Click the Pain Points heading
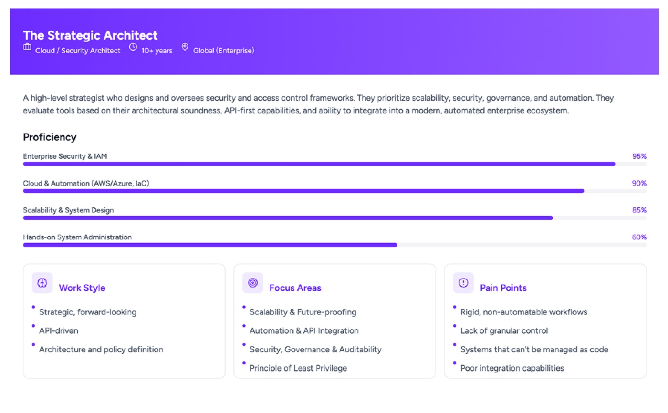Image resolution: width=668 pixels, height=413 pixels. [x=503, y=288]
